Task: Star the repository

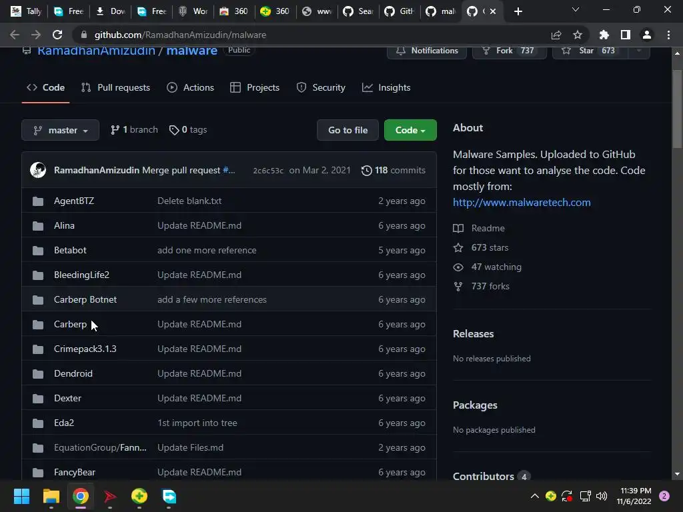Action: [x=590, y=51]
